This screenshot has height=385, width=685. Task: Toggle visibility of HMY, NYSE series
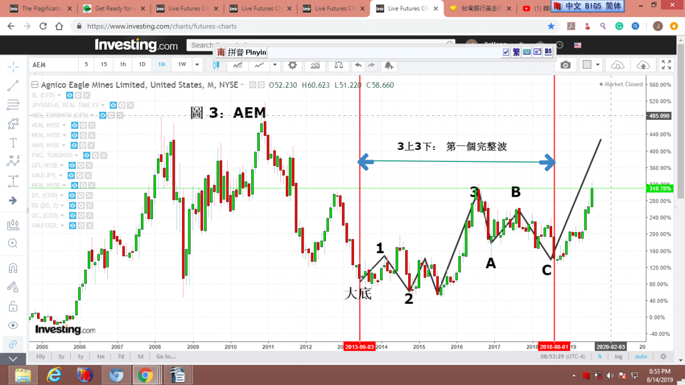tap(75, 145)
